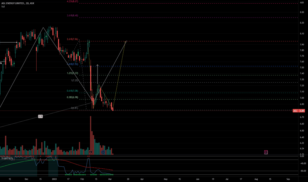
Task: Select the 0(6.81) Fibonacci level label
Action: coord(74,108)
